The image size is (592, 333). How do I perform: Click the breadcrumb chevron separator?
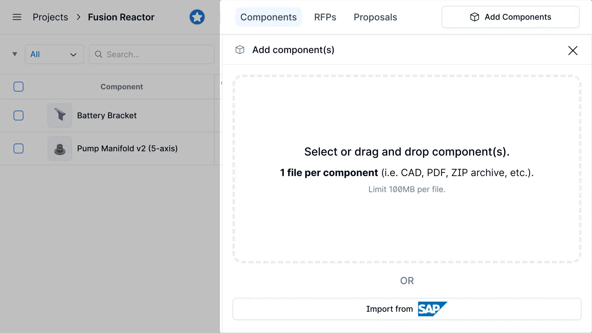click(x=78, y=17)
